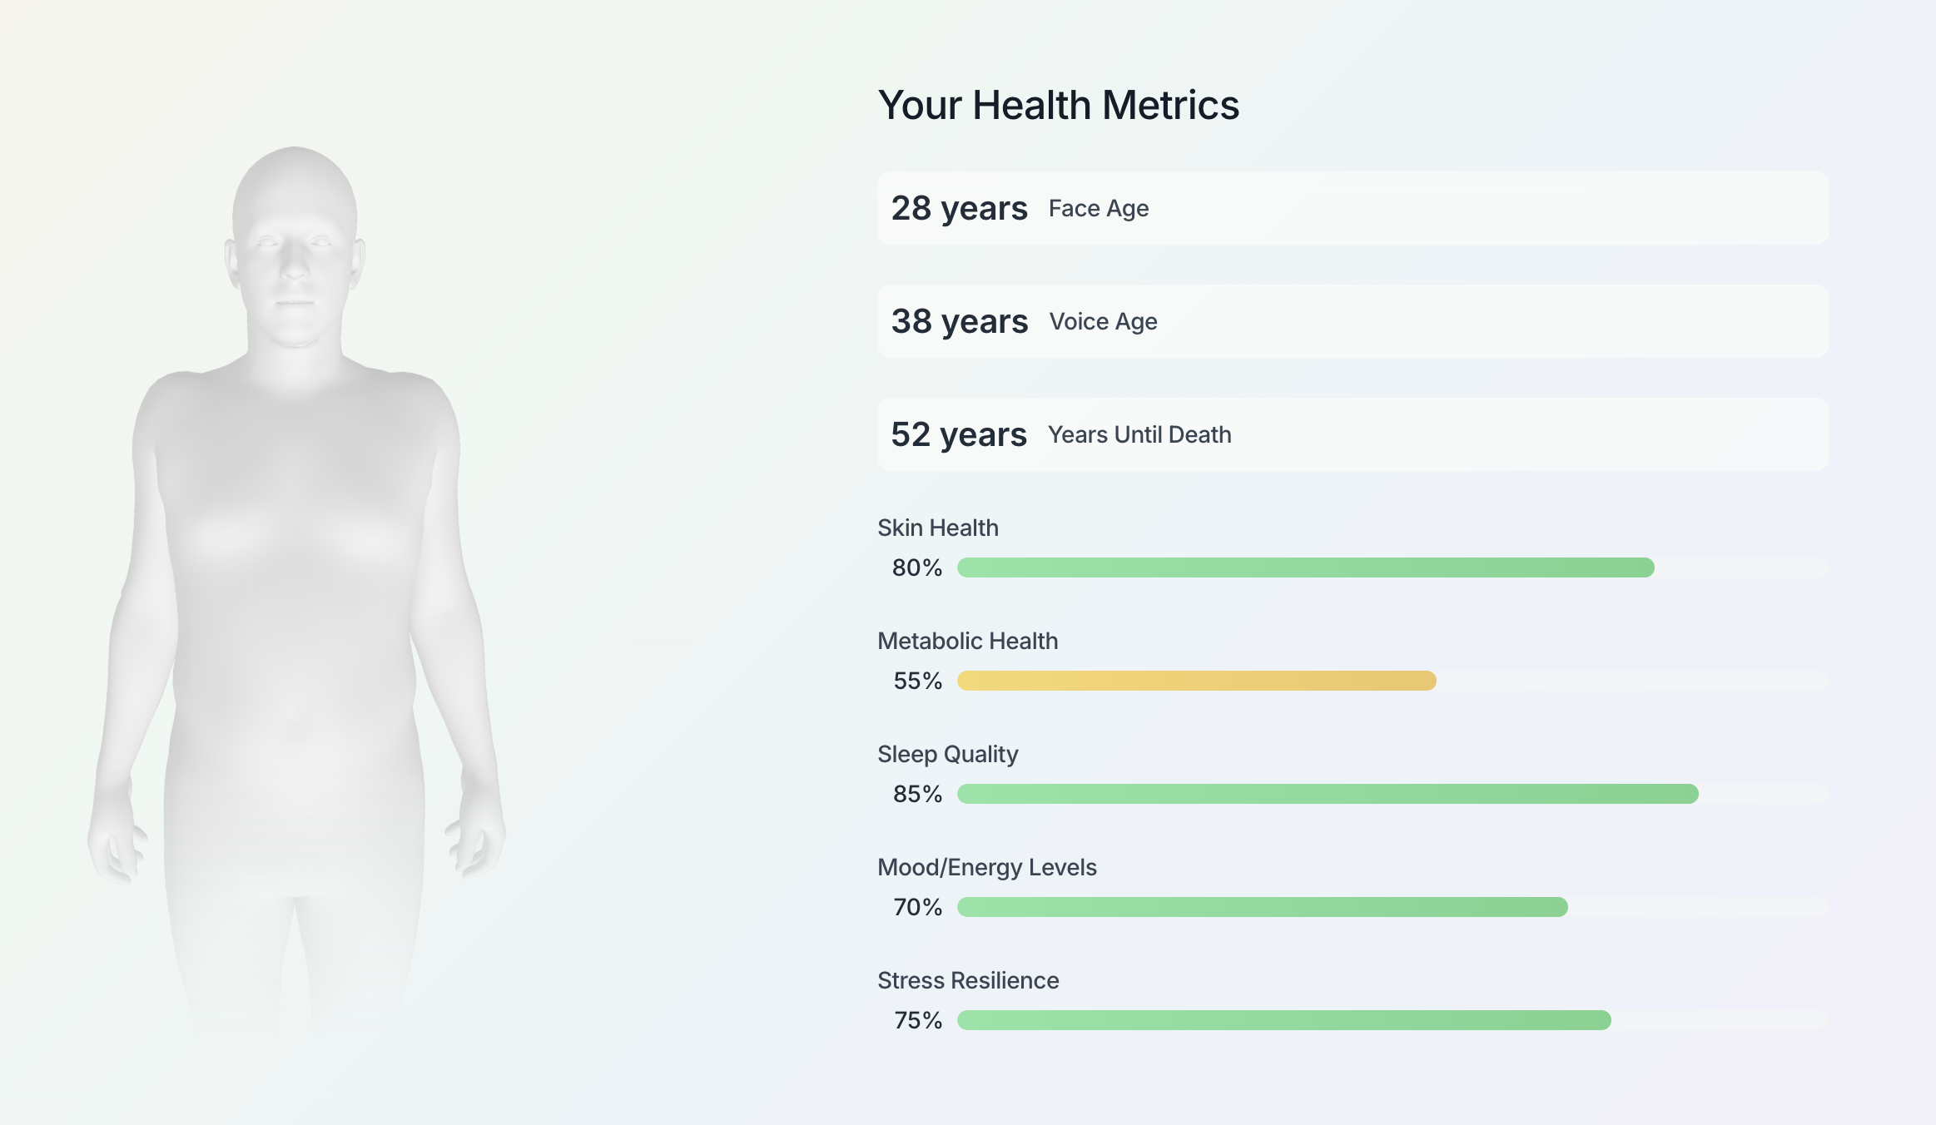The image size is (1936, 1125).
Task: Click the yellow Metabolic Health progress bar
Action: pyautogui.click(x=1196, y=681)
